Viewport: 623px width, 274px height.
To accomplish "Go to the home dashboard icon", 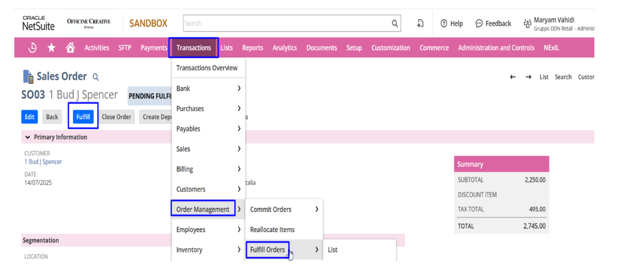I will click(x=70, y=48).
